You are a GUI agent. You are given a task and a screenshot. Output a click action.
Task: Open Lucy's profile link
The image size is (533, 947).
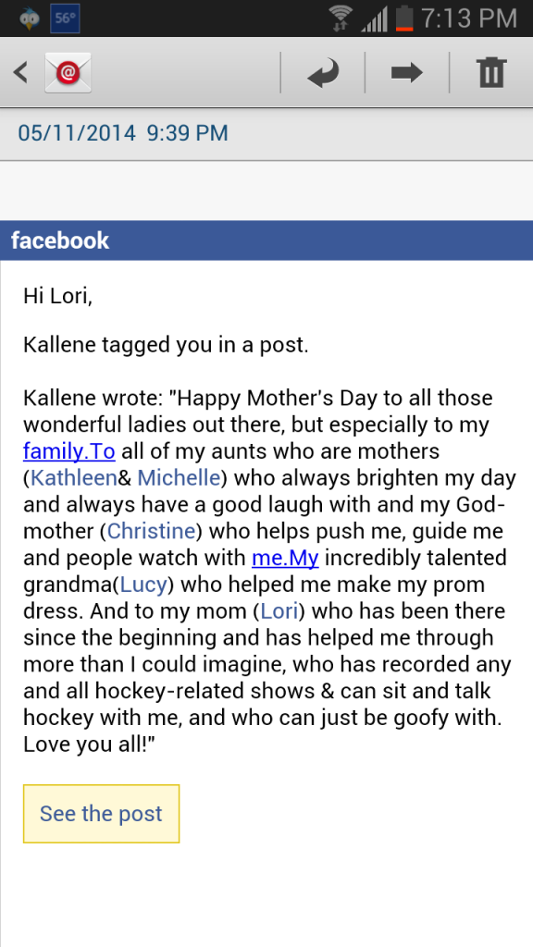pos(143,584)
